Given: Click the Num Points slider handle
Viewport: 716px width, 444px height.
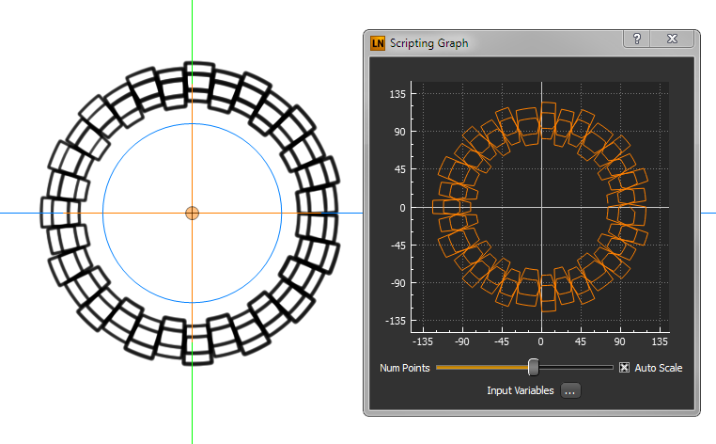Looking at the screenshot, I should click(x=533, y=367).
